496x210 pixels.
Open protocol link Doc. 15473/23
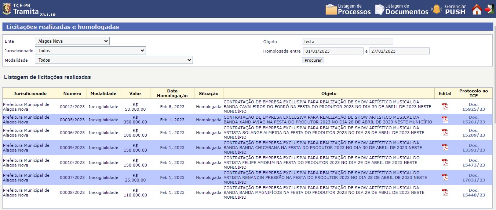[474, 163]
